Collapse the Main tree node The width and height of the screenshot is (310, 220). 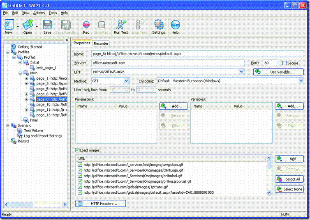click(20, 73)
